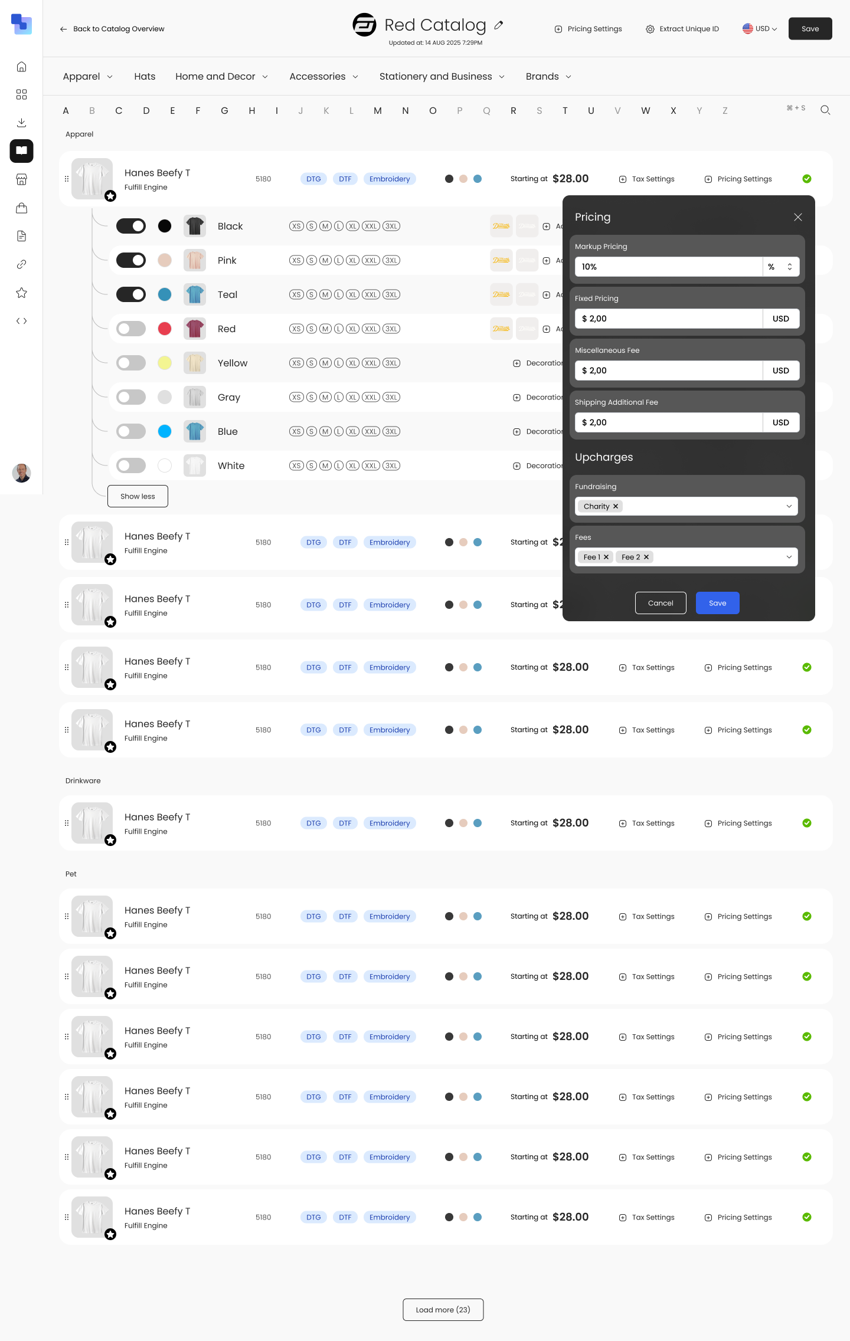The image size is (850, 1341).
Task: Click the Red color swatch
Action: tap(165, 329)
